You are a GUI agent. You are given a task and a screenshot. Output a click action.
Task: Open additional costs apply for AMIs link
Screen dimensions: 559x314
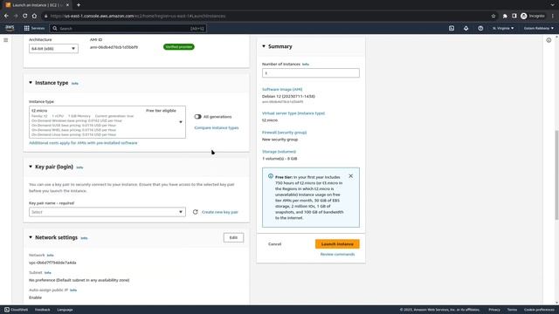(x=83, y=143)
